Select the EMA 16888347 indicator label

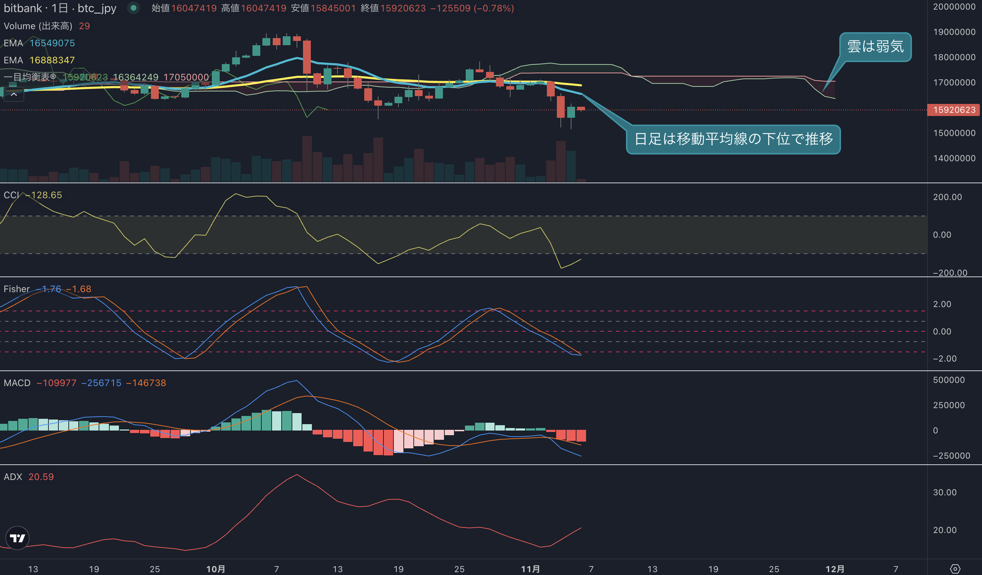click(39, 60)
